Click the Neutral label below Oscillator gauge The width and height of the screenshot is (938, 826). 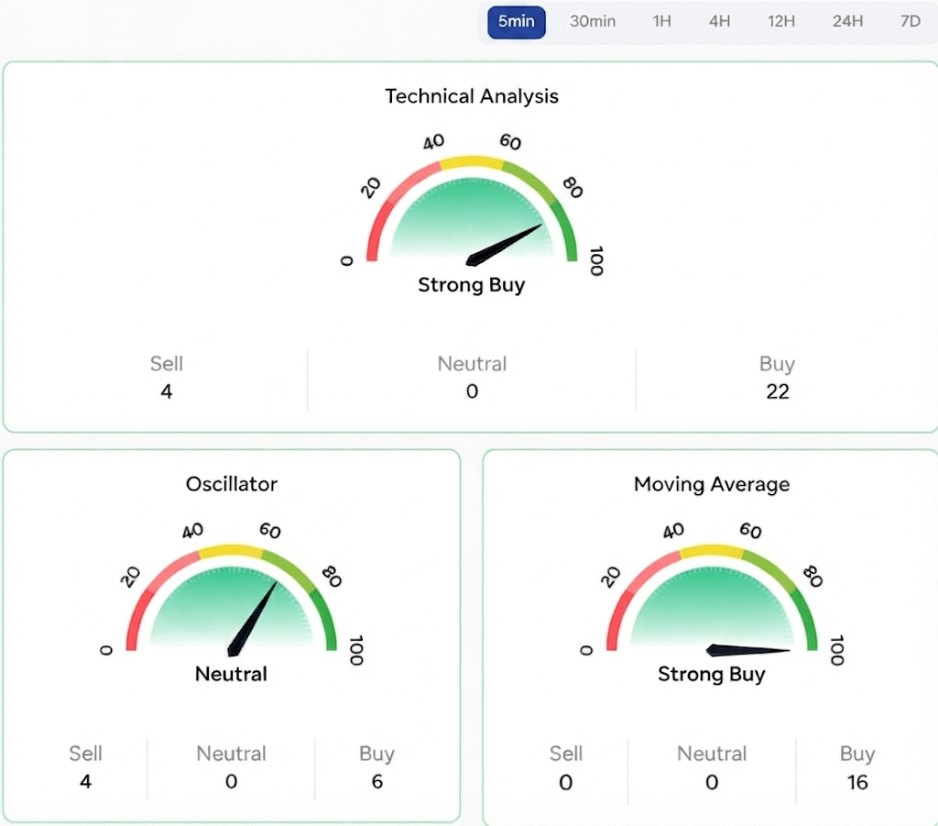tap(231, 674)
